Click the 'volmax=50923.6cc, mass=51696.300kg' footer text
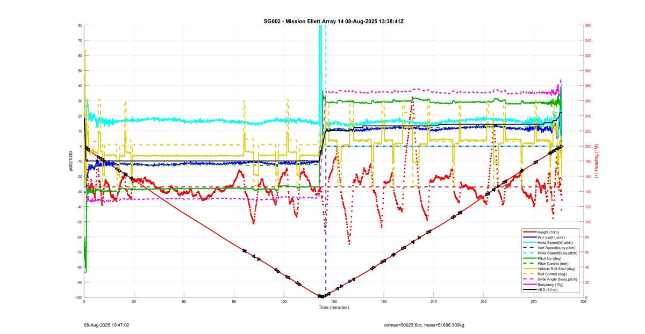The height and width of the screenshot is (334, 645). tap(424, 325)
